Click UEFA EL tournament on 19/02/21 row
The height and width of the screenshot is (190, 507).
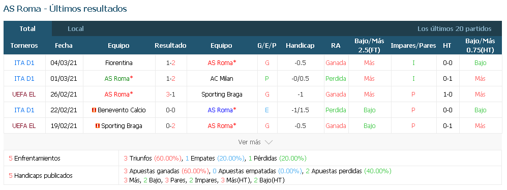[24, 125]
